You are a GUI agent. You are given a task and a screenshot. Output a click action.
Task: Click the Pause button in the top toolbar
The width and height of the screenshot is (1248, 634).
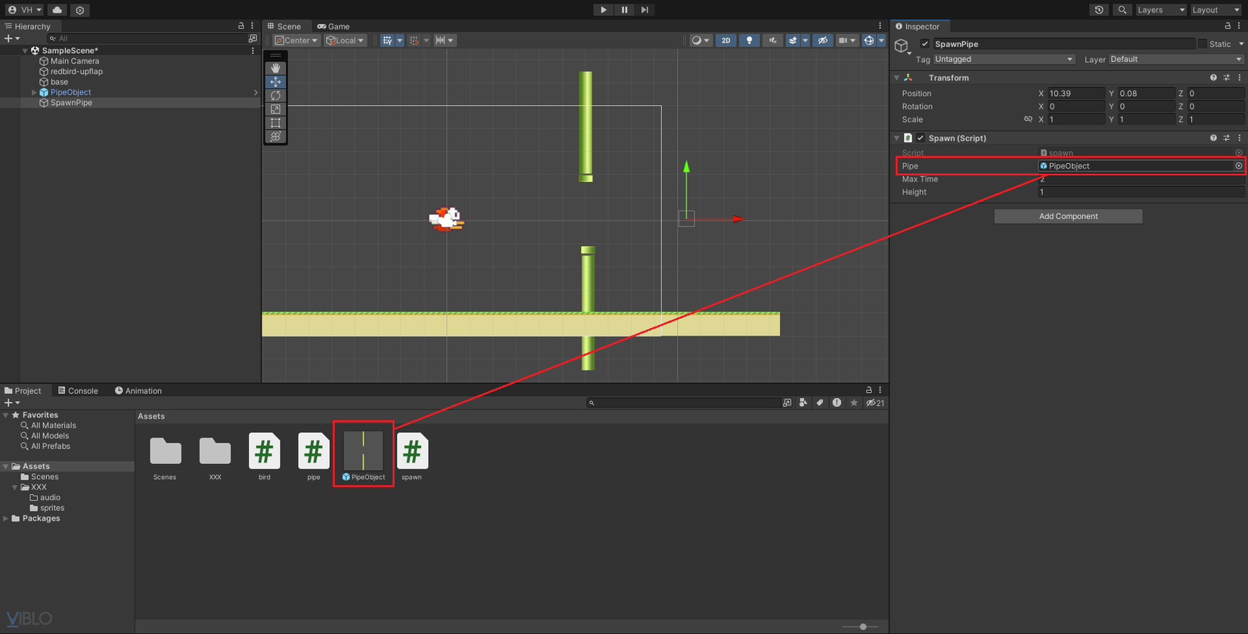(624, 10)
